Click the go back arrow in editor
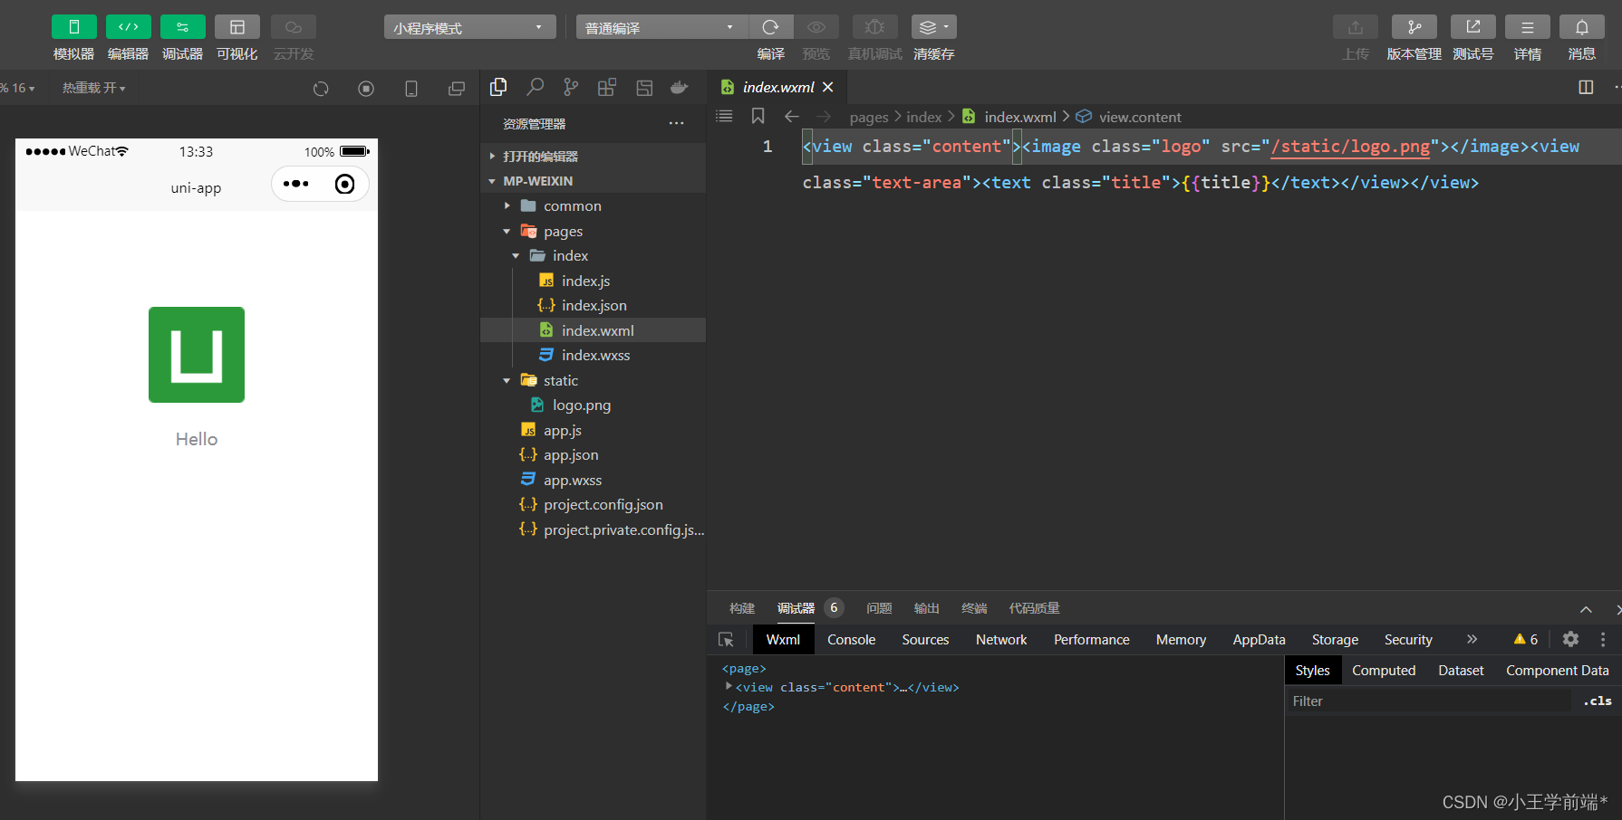Viewport: 1622px width, 820px height. 791,116
